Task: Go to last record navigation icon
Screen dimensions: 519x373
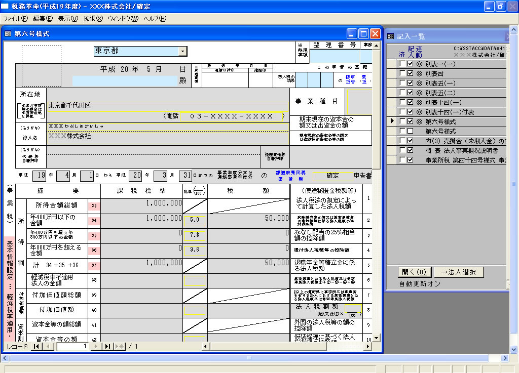Action: 107,346
